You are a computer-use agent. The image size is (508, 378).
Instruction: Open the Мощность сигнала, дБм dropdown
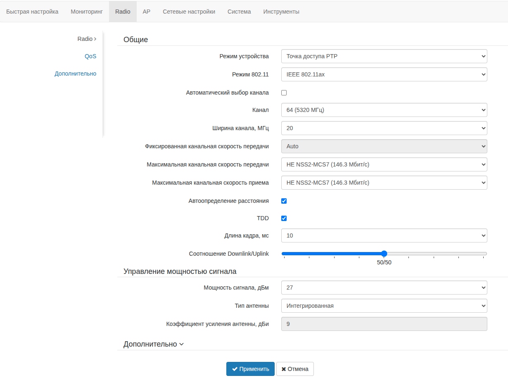(384, 288)
